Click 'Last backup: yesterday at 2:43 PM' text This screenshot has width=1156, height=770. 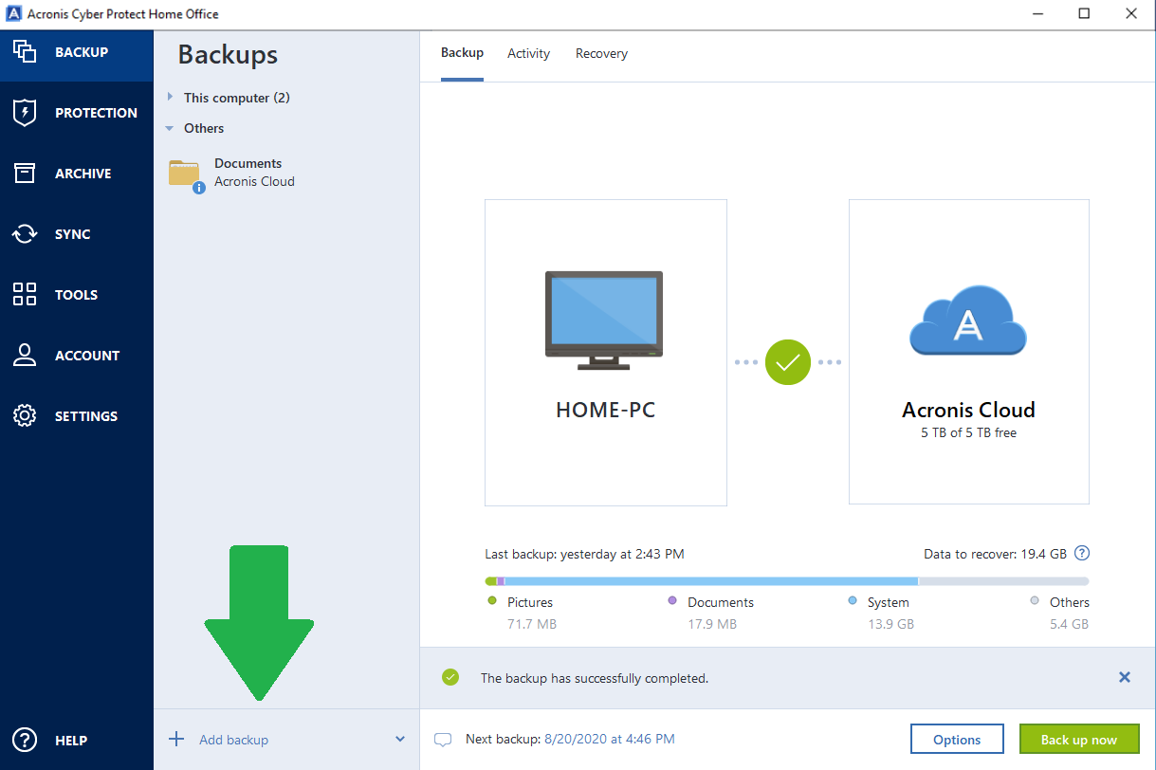[x=584, y=554]
